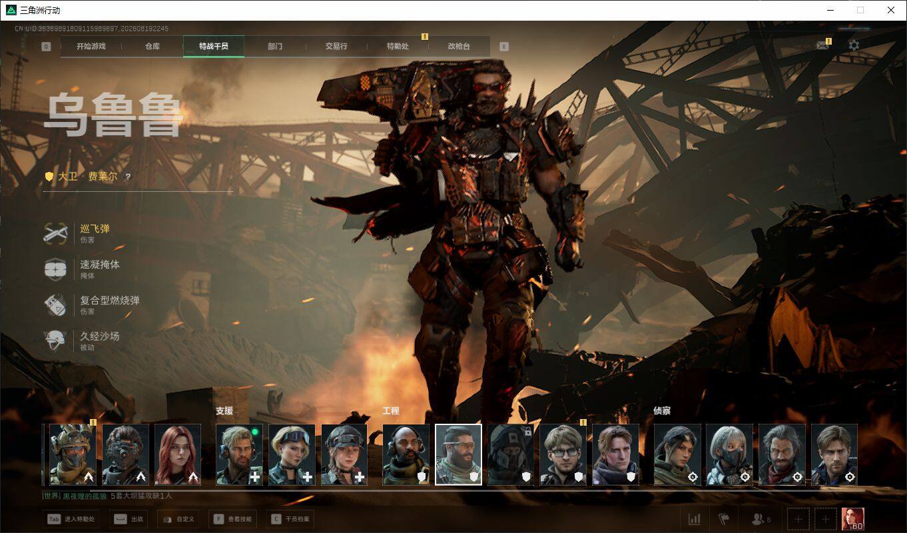The image size is (907, 533).
Task: Click the E next-tab key icon
Action: click(504, 47)
